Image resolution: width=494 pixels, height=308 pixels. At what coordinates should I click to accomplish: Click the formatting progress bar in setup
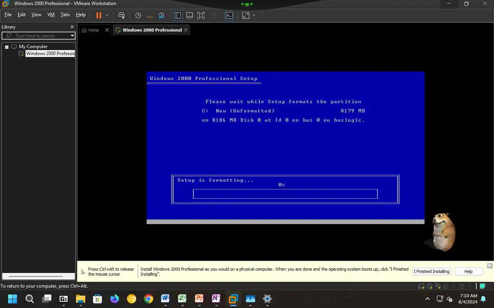pyautogui.click(x=285, y=194)
